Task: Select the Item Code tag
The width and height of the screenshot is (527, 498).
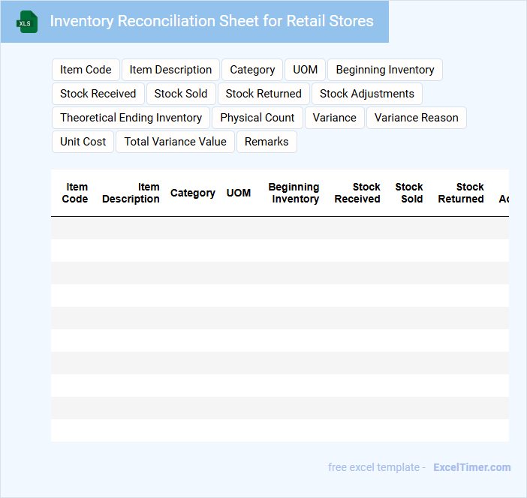Action: (x=86, y=70)
